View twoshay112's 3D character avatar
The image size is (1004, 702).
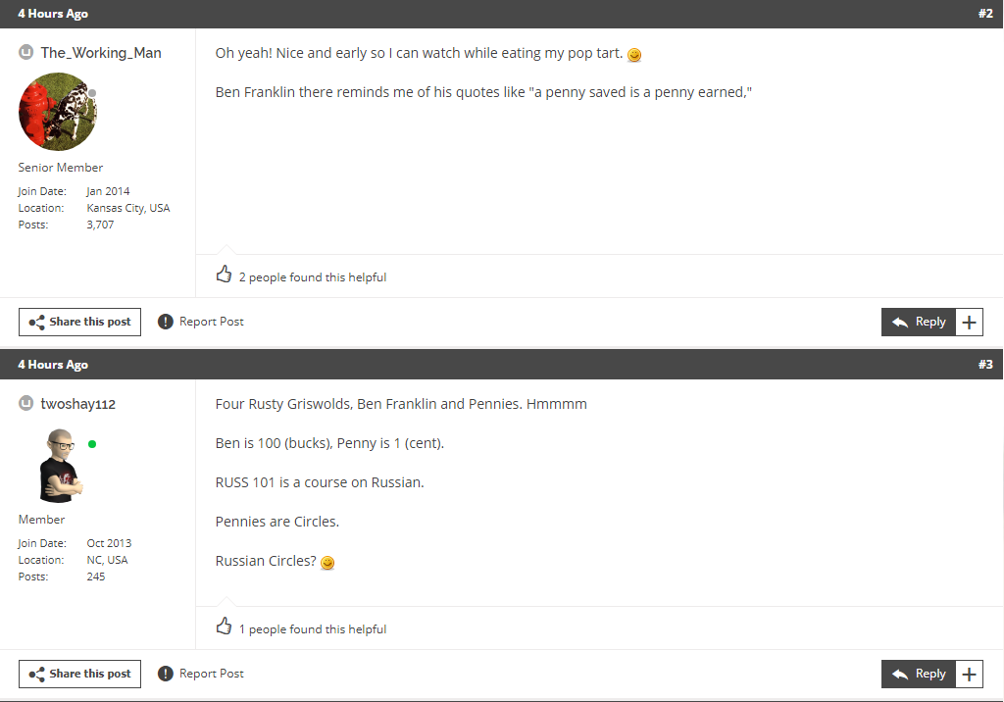[60, 466]
